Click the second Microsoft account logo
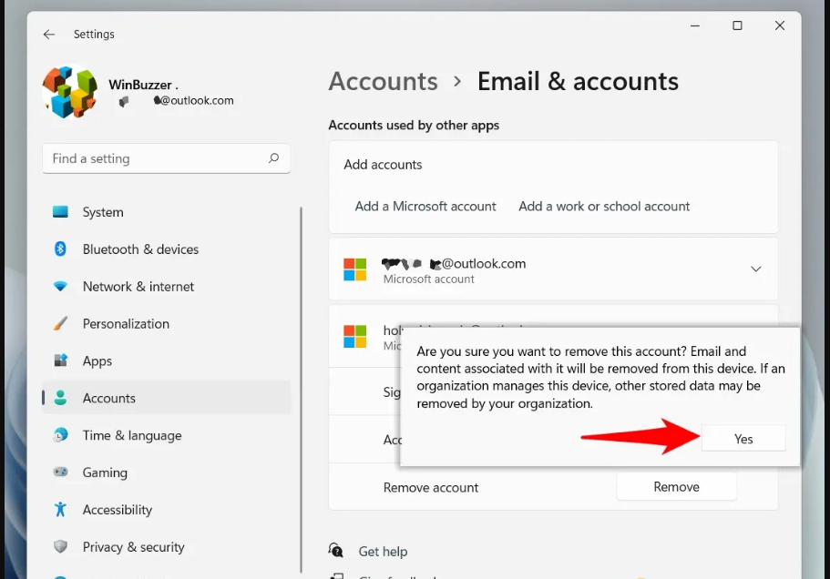Viewport: 830px width, 579px height. [354, 336]
